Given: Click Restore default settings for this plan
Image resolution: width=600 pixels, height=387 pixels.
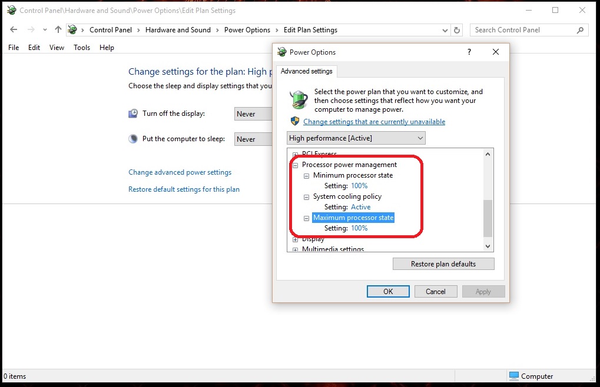Looking at the screenshot, I should [184, 189].
